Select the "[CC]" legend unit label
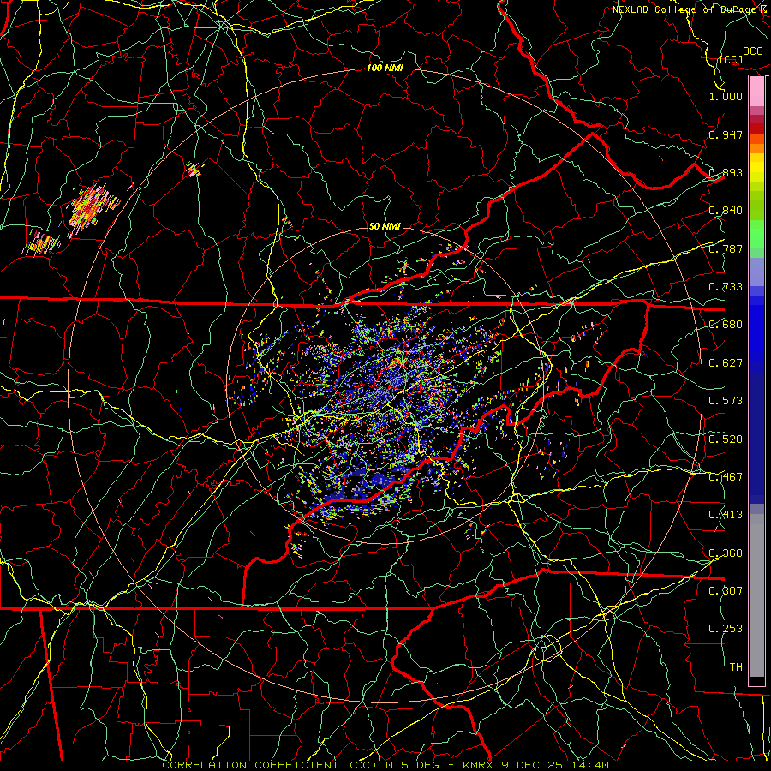771x771 pixels. pos(732,60)
